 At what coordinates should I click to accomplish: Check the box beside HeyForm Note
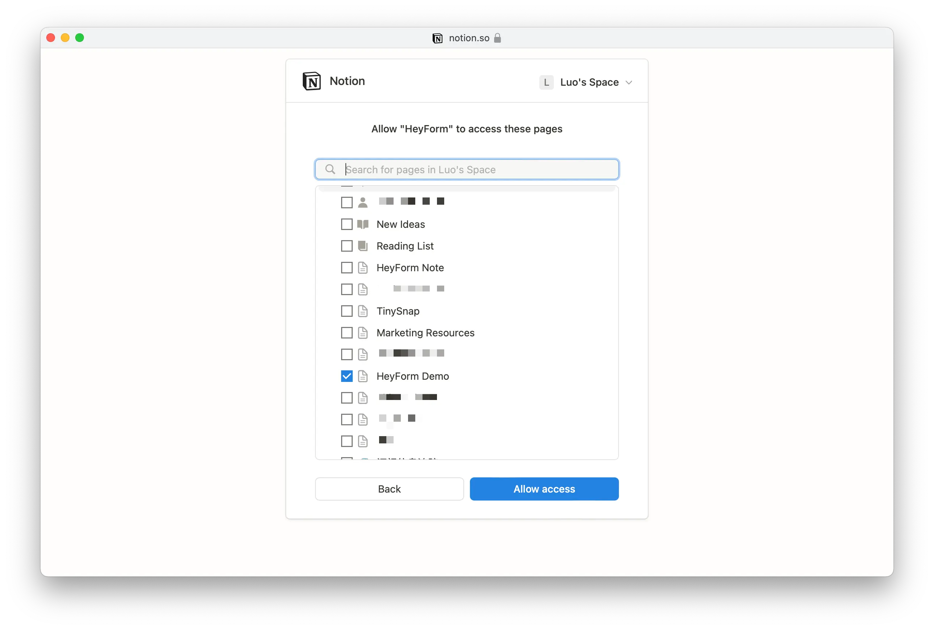347,268
